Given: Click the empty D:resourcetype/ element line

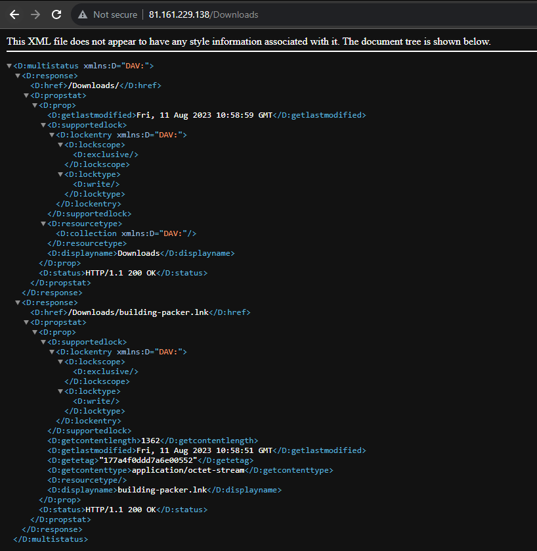Looking at the screenshot, I should point(87,480).
